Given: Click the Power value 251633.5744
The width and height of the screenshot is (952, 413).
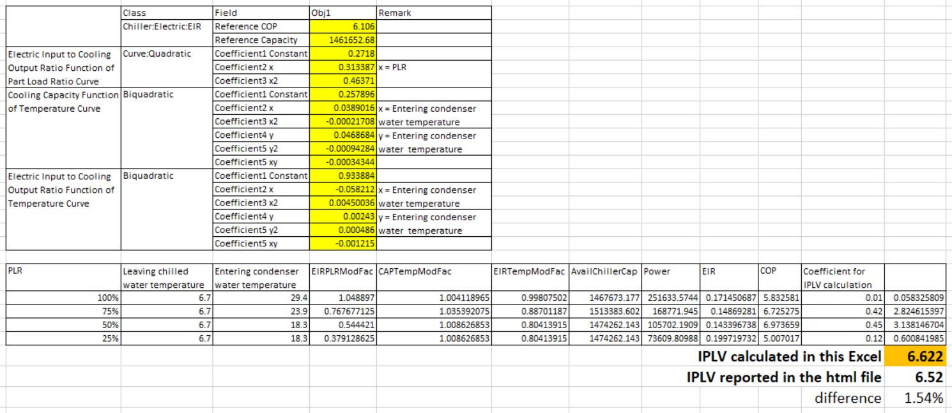Looking at the screenshot, I should (670, 297).
